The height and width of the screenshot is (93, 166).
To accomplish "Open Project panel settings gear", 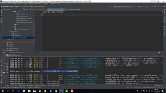I will (30, 9).
